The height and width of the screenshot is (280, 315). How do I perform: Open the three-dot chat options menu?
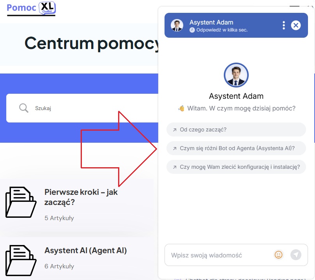tap(284, 25)
